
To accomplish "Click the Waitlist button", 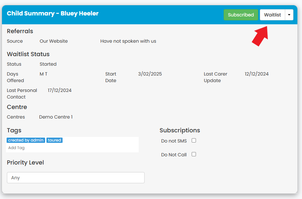I will tap(272, 15).
